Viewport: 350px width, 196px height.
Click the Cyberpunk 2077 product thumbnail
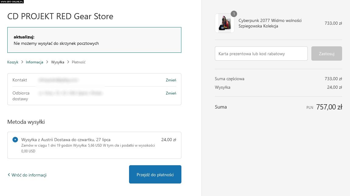tap(224, 23)
